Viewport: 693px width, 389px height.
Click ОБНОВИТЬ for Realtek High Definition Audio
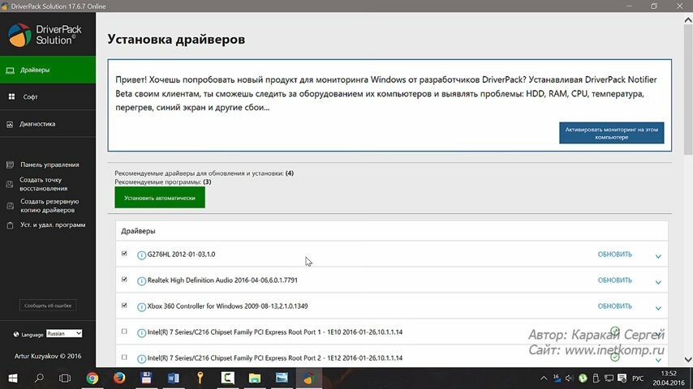tap(615, 280)
